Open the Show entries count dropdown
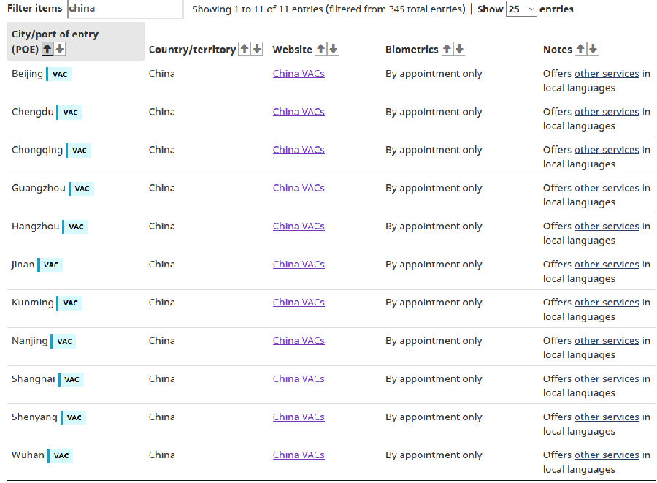657x483 pixels. tap(521, 9)
